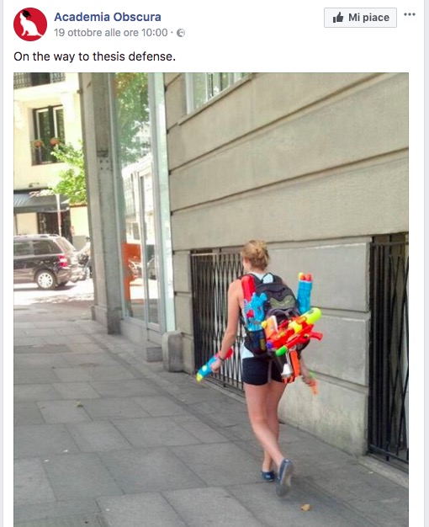Select the caption On the way to thesis defense
Screen dimensions: 429x527
click(x=95, y=56)
